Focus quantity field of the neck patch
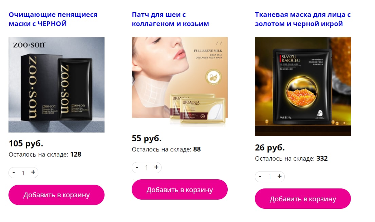The width and height of the screenshot is (375, 222). pos(147,167)
